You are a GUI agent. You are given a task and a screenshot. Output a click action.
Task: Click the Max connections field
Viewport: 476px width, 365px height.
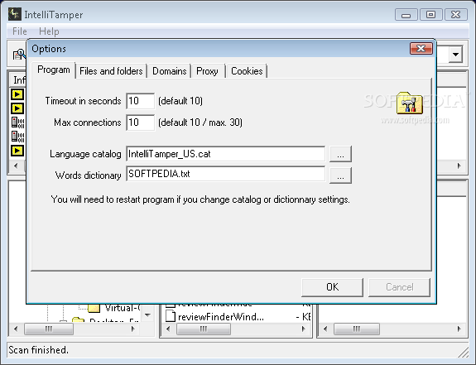point(140,122)
